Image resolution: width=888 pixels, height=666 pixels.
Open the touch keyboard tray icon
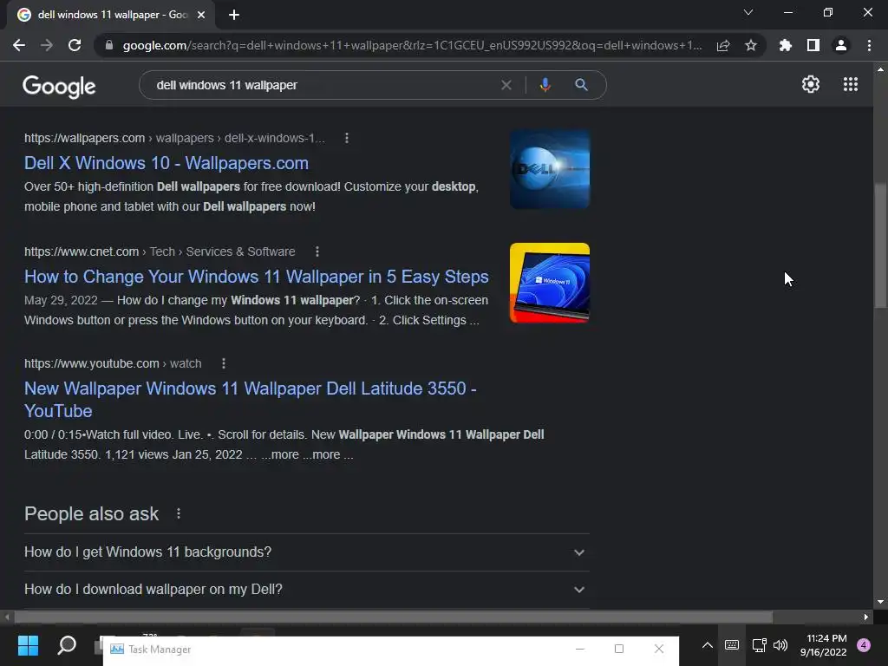tap(732, 645)
